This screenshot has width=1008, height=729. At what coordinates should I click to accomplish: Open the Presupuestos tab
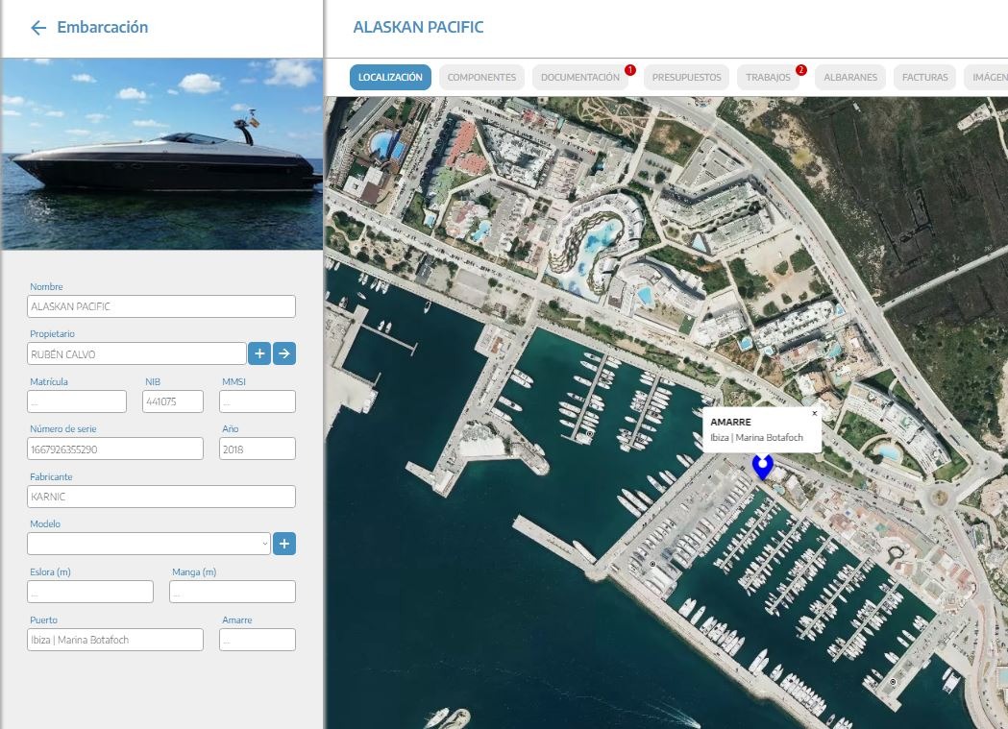click(686, 78)
